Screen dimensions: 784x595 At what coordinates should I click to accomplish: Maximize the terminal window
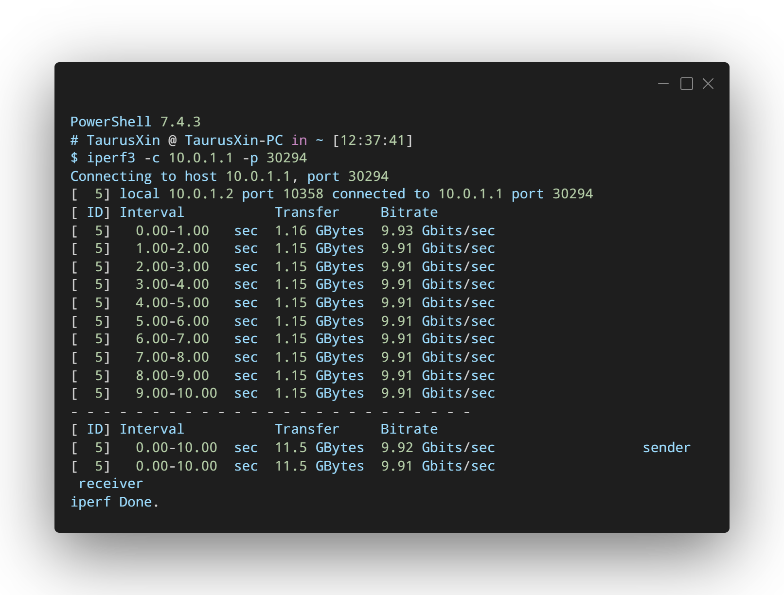click(686, 84)
